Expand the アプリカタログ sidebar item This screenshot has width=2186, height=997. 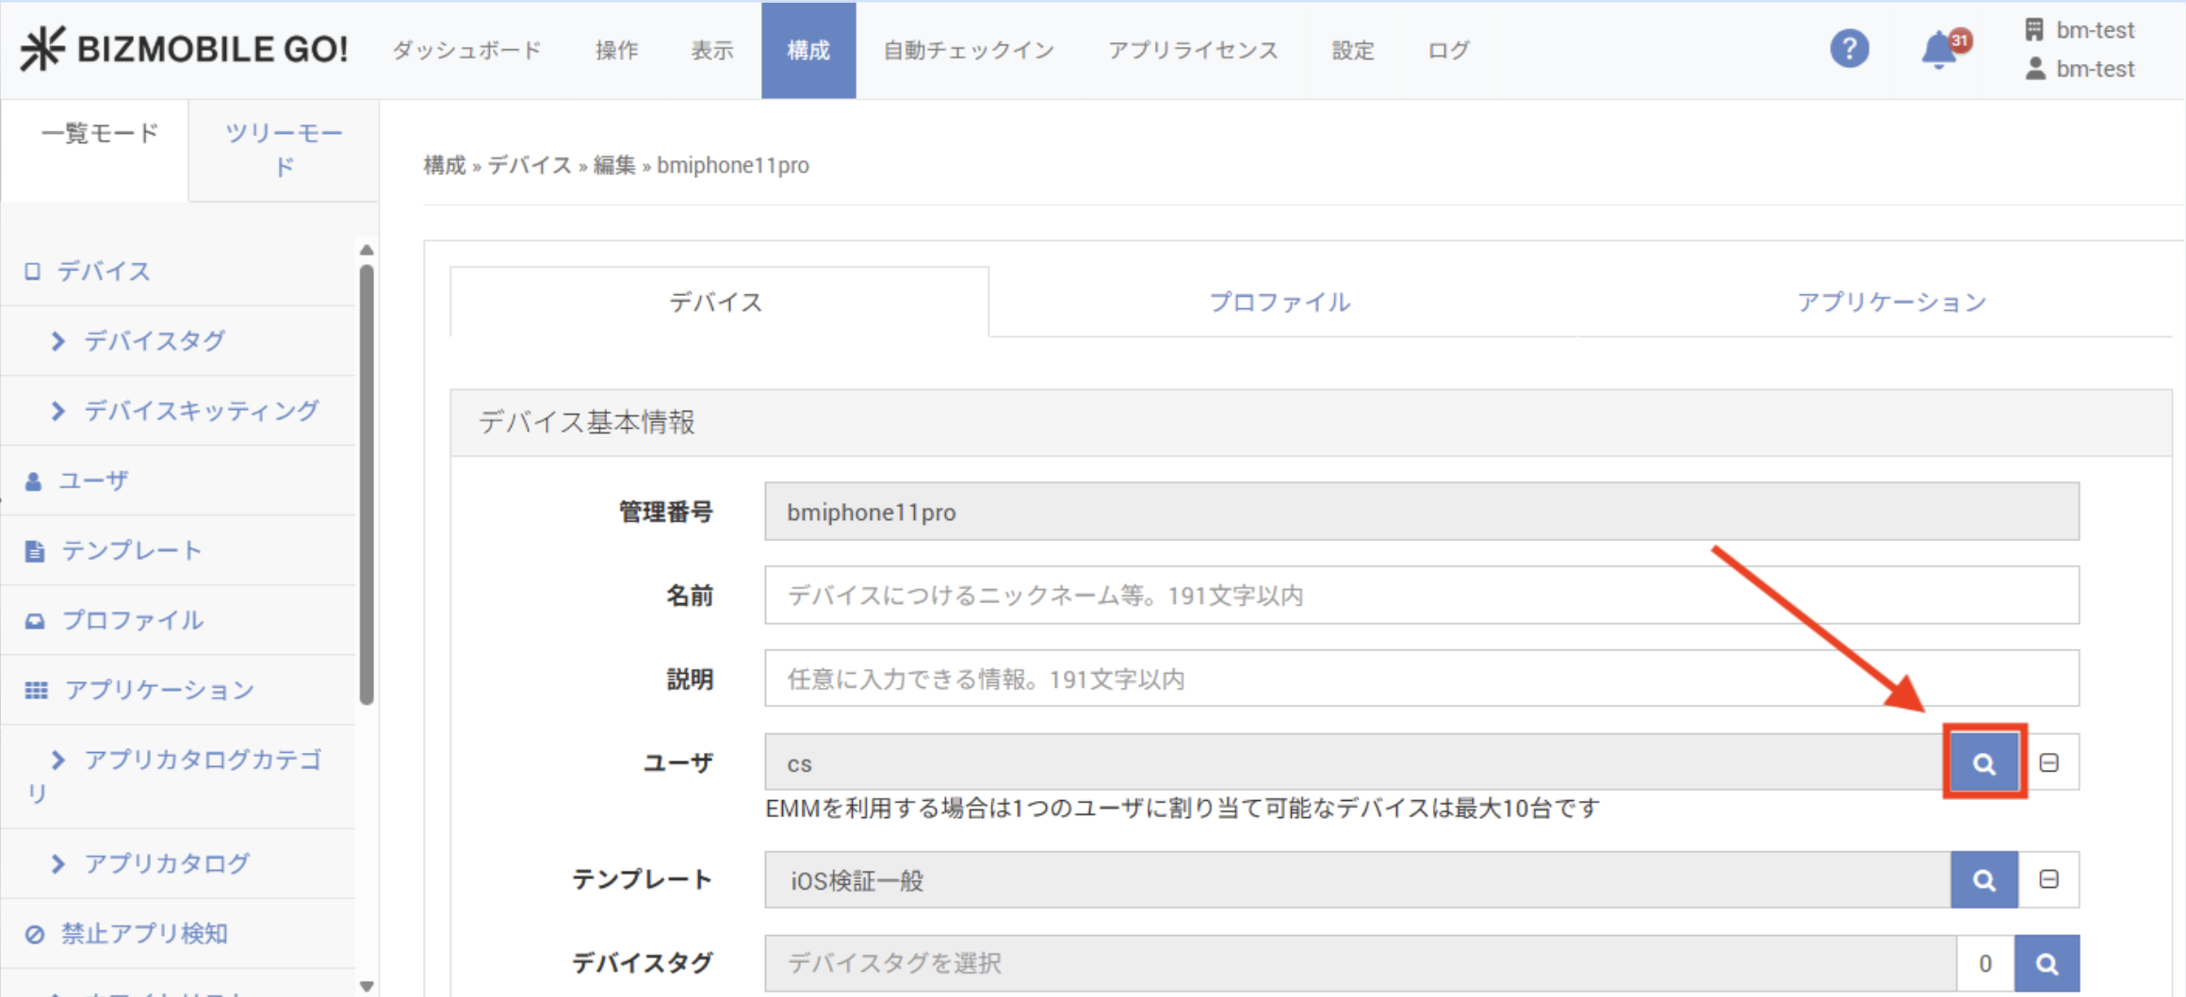click(166, 863)
